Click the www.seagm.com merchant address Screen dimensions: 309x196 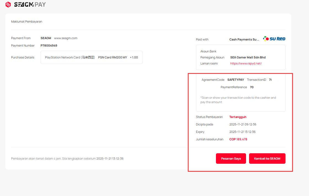coord(66,38)
